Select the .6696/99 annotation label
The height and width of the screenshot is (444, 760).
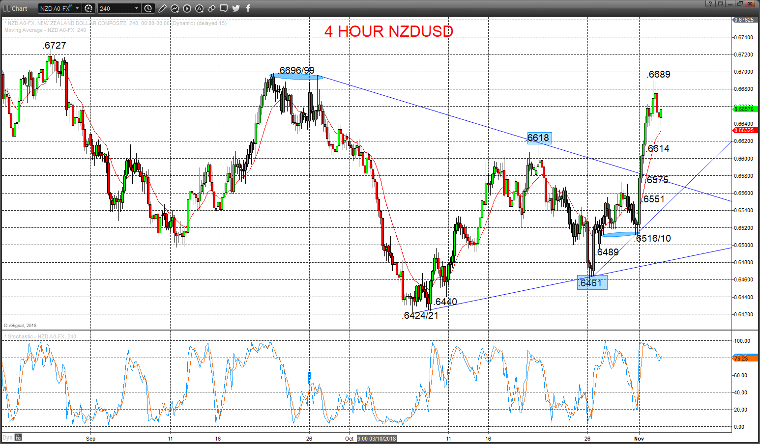pos(296,70)
